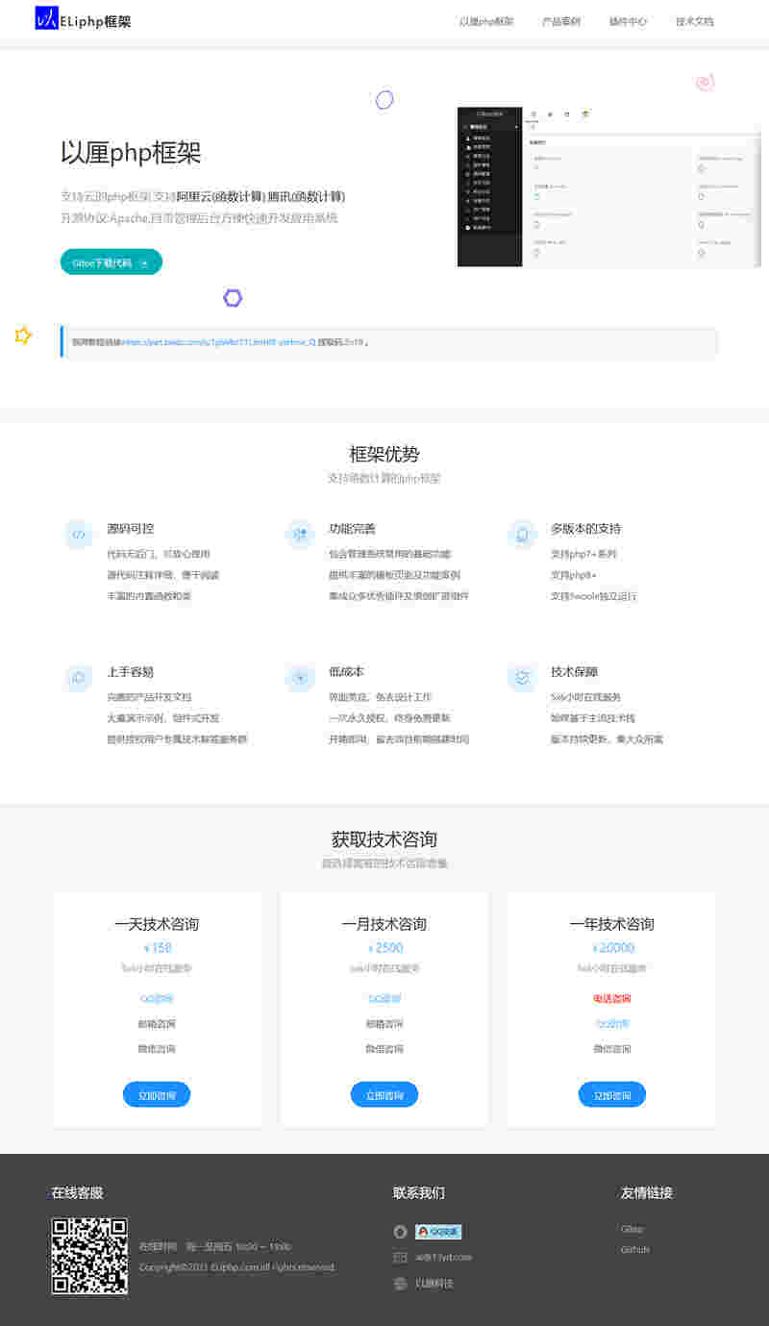The width and height of the screenshot is (769, 1326).
Task: Click the yellow star icon beside the notice bar
Action: coord(22,336)
